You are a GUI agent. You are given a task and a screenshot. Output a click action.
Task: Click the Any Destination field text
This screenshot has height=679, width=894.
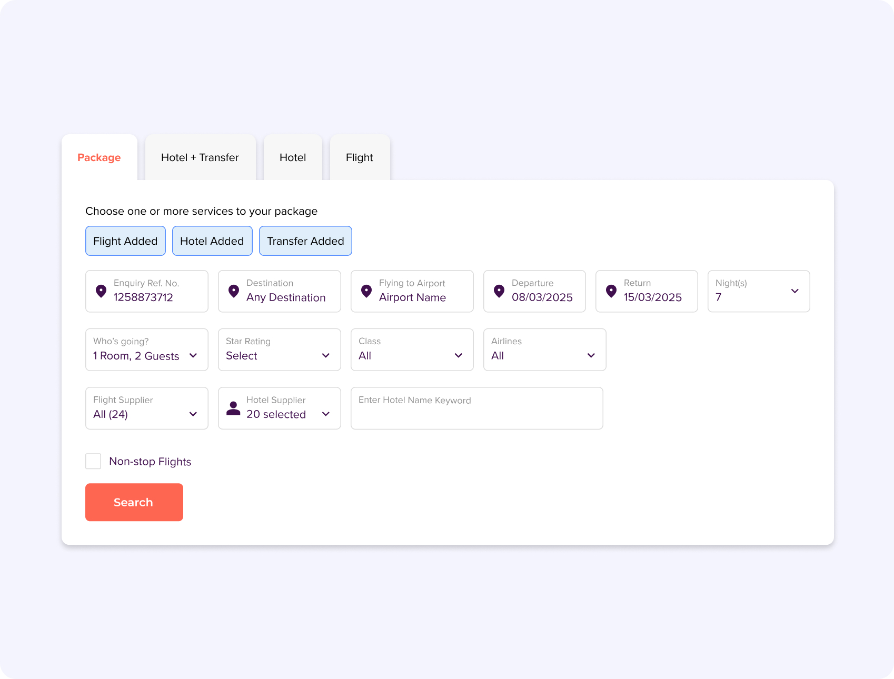pos(286,297)
